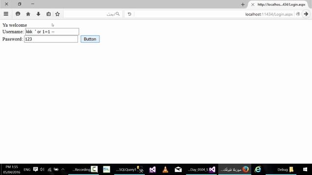Click the "Ya welcome" message text
This screenshot has width=312, height=175.
(15, 25)
